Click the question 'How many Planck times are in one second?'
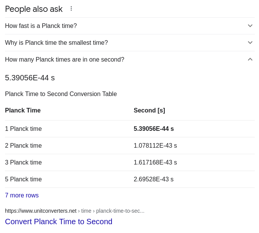259x233 pixels. 65,60
